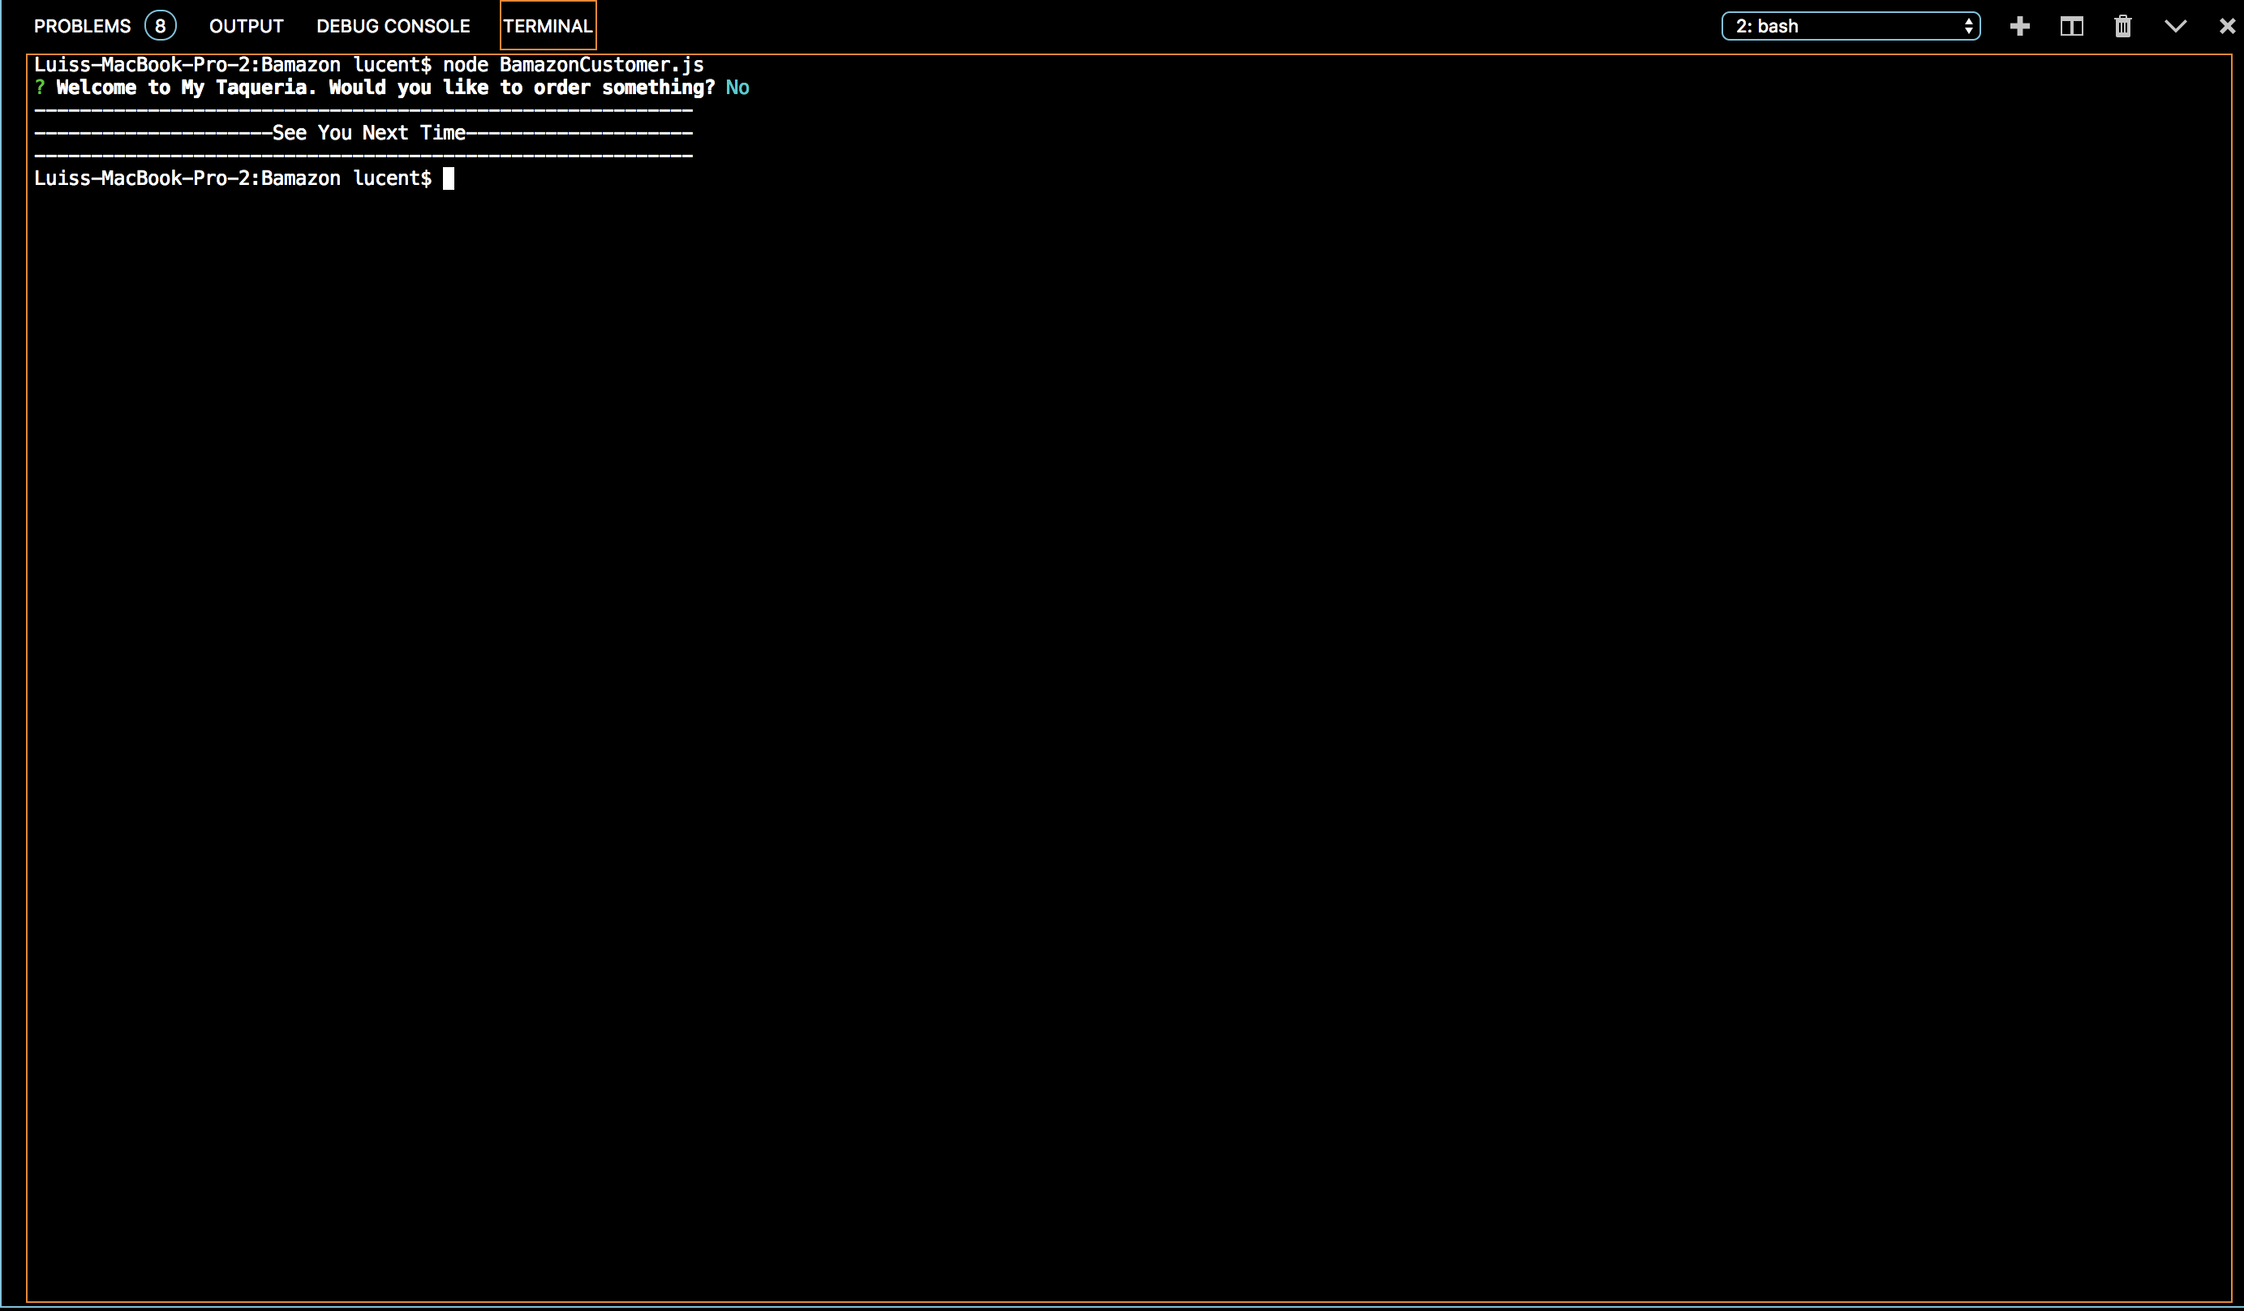Close the panel with the X icon
Viewport: 2244px width, 1311px height.
click(2226, 27)
